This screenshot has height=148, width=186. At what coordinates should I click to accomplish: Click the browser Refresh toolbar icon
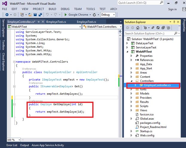[94, 15]
